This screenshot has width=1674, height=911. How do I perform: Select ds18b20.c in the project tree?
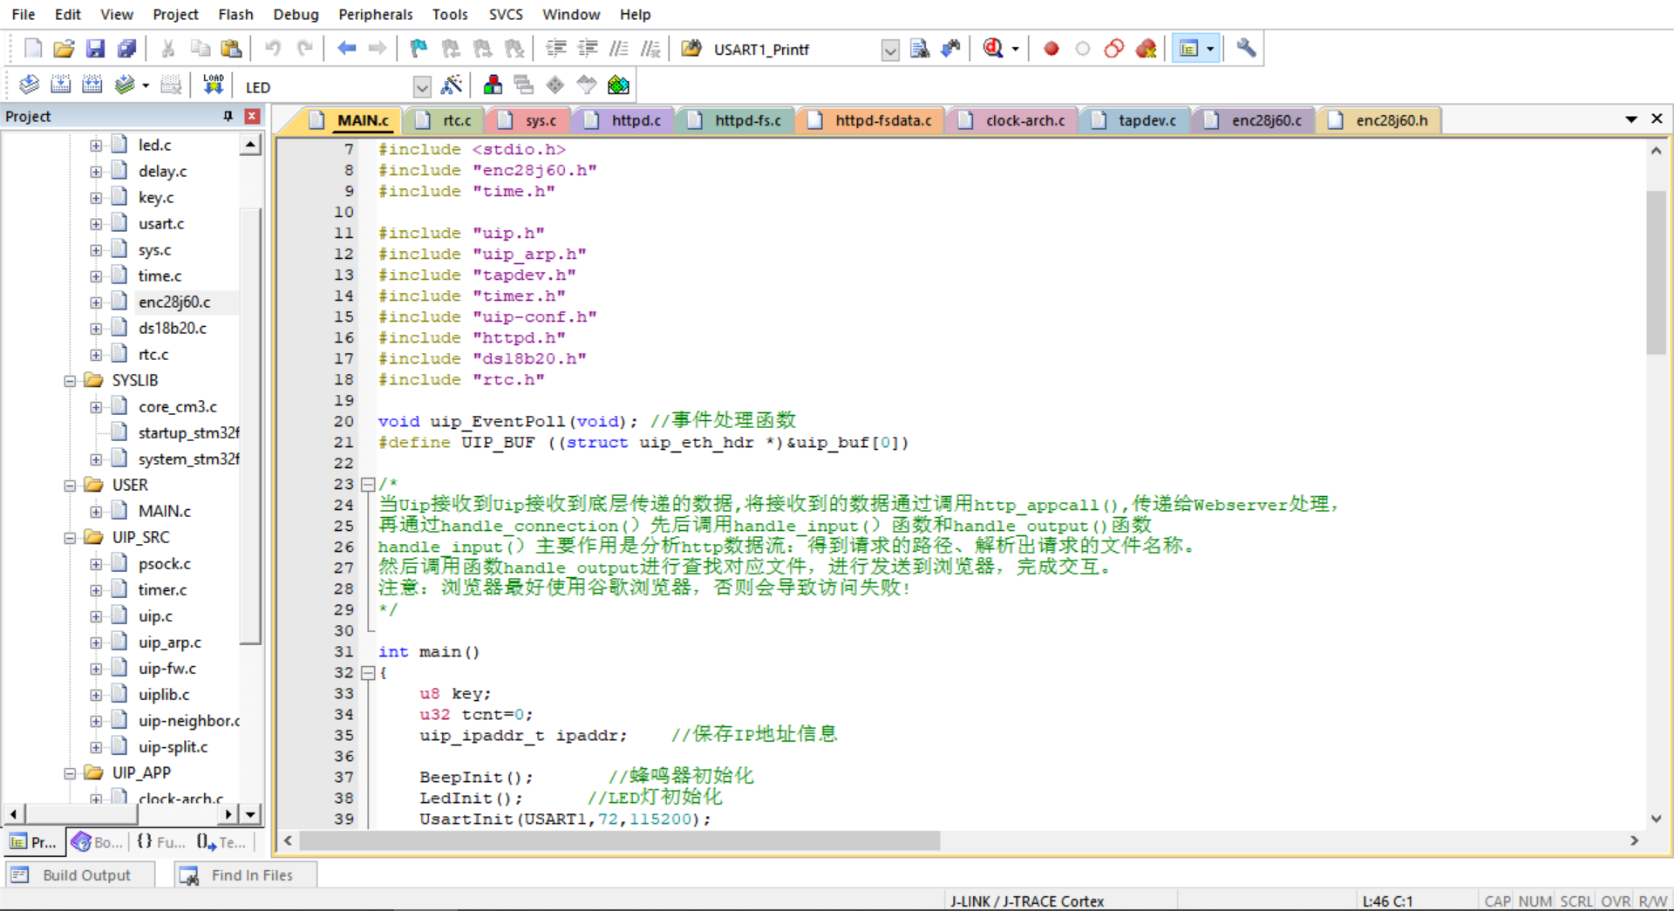[x=172, y=329]
